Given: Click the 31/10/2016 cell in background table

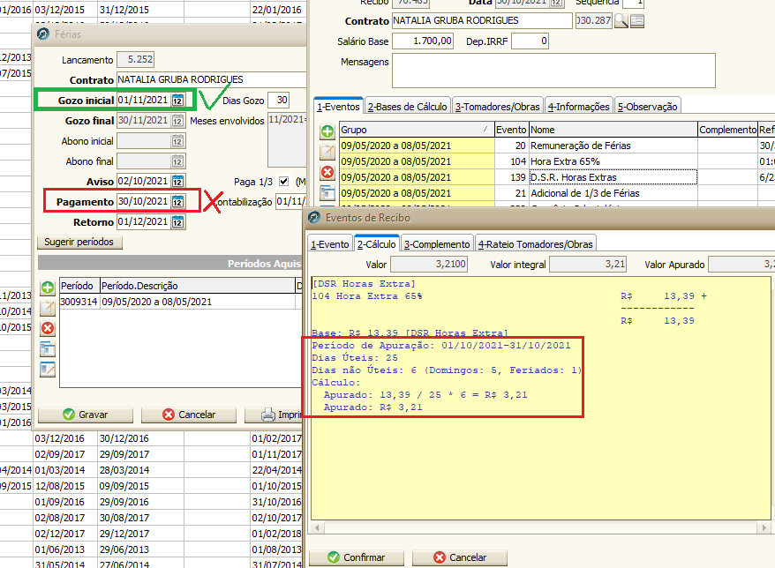Looking at the screenshot, I should pos(277,502).
